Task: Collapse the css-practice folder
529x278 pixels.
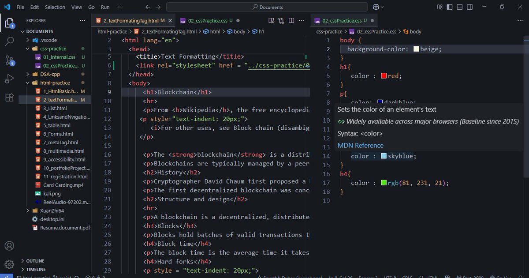Action: (x=29, y=49)
